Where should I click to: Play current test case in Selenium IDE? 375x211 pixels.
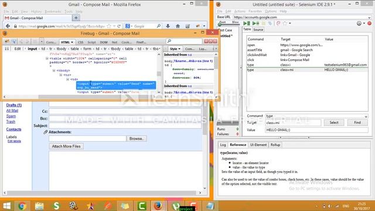click(x=255, y=23)
